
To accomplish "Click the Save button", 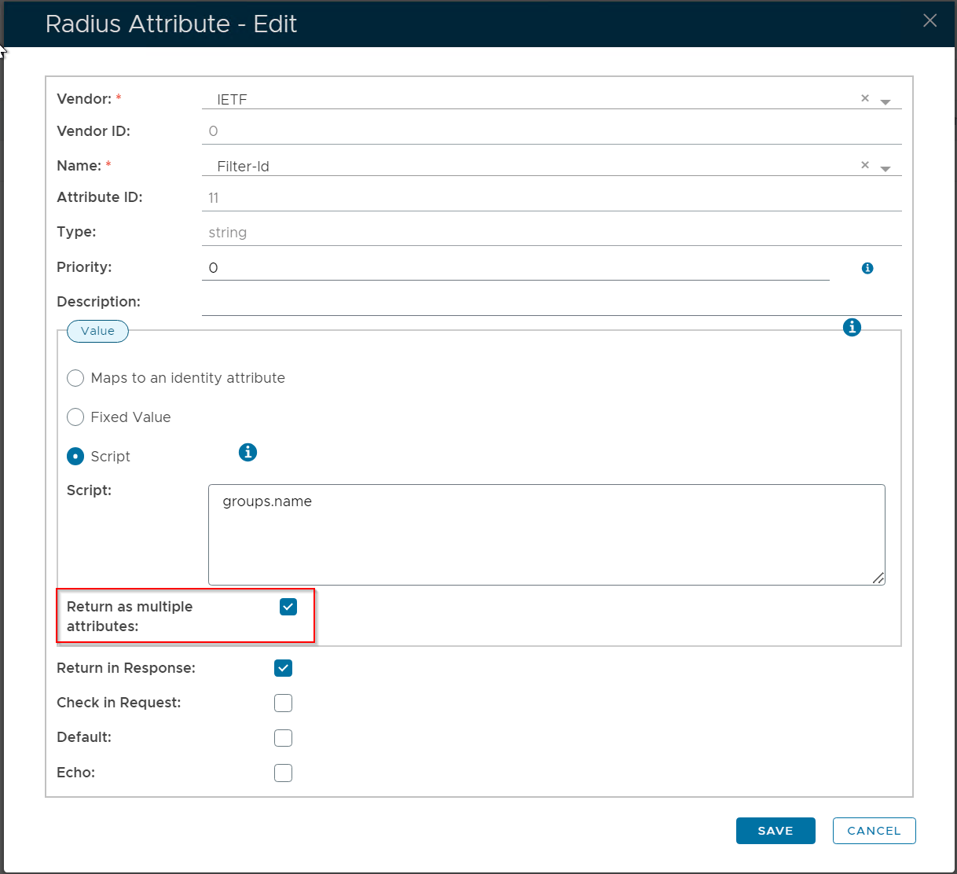I will (x=775, y=831).
